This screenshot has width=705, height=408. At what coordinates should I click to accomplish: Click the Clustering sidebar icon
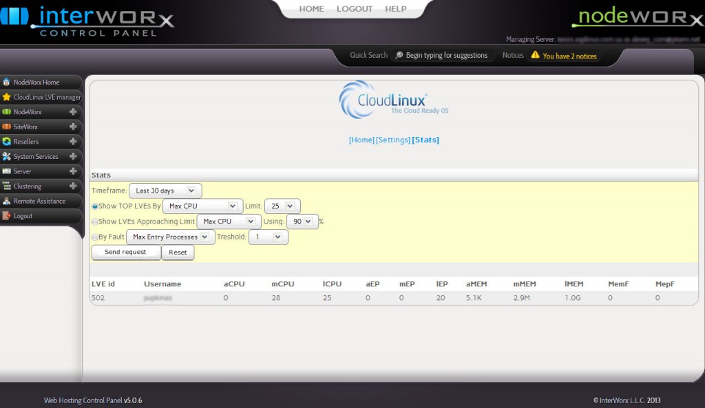pos(6,186)
